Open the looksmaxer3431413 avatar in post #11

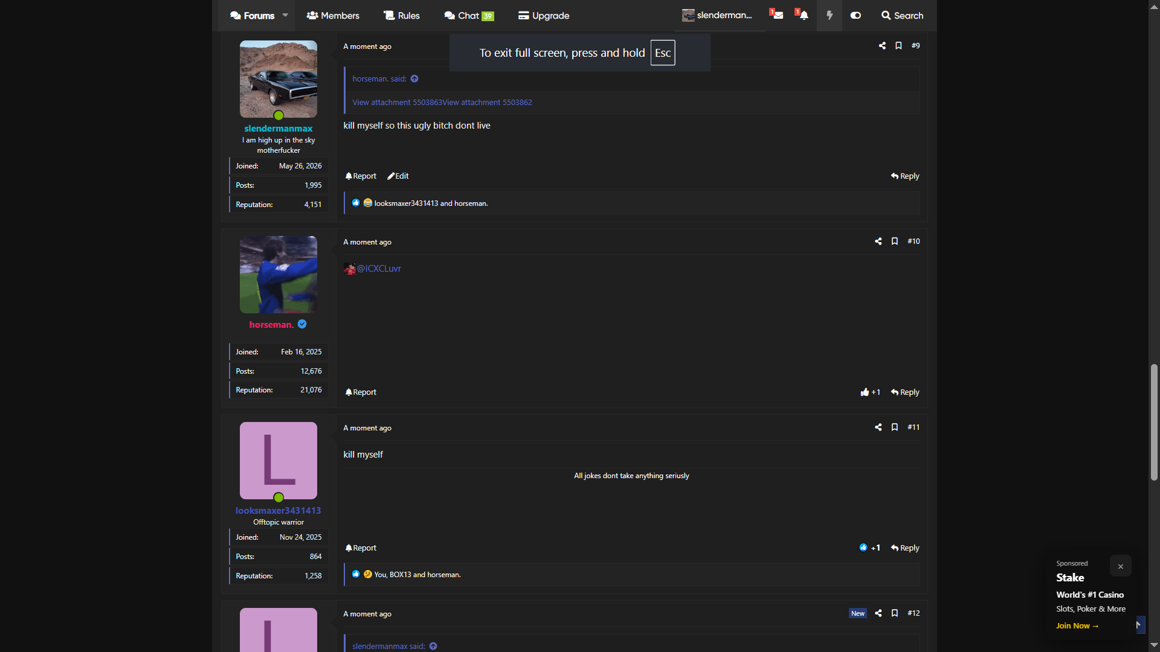click(279, 461)
